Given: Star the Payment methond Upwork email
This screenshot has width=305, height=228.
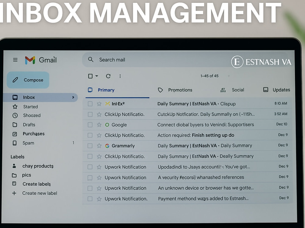Looking at the screenshot, I should tap(99, 199).
